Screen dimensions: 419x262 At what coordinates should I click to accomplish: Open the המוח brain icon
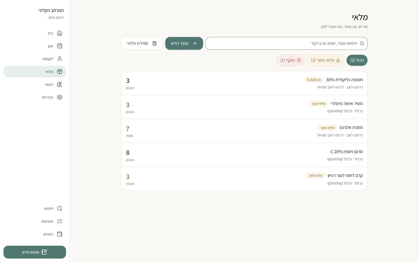[x=60, y=84]
